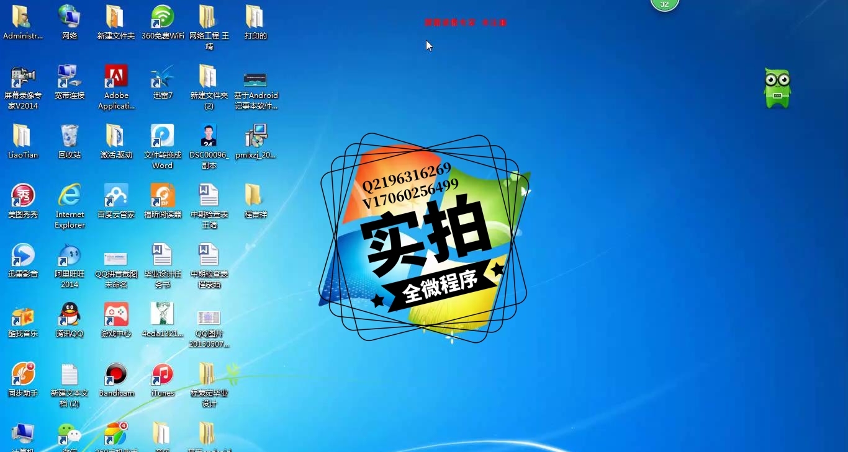Launch 酷我音乐 music player
The height and width of the screenshot is (452, 848).
coord(23,321)
